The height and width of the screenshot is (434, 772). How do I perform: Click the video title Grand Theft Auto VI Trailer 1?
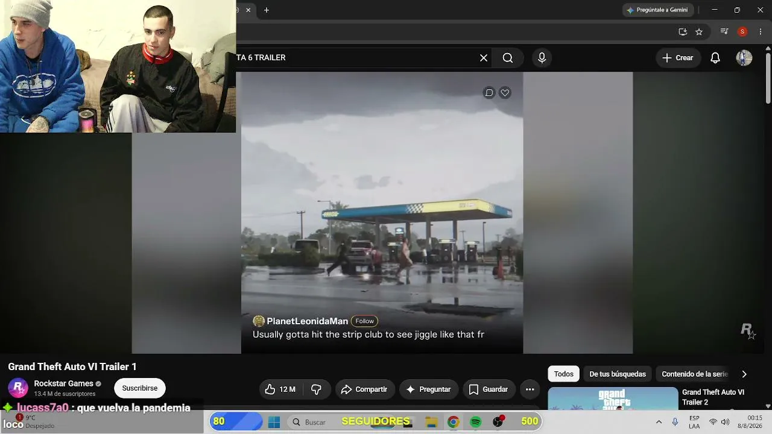[x=72, y=366]
